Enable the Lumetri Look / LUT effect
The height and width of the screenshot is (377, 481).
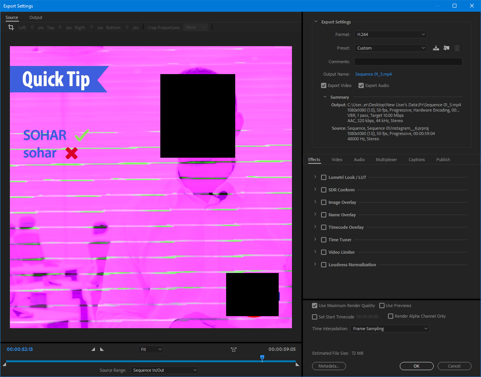(324, 177)
